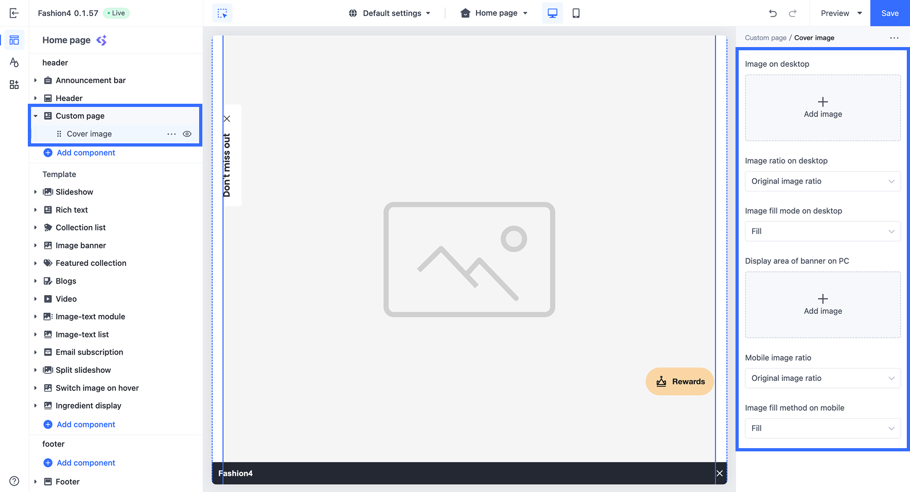Expand the Image-text module section

pos(36,317)
